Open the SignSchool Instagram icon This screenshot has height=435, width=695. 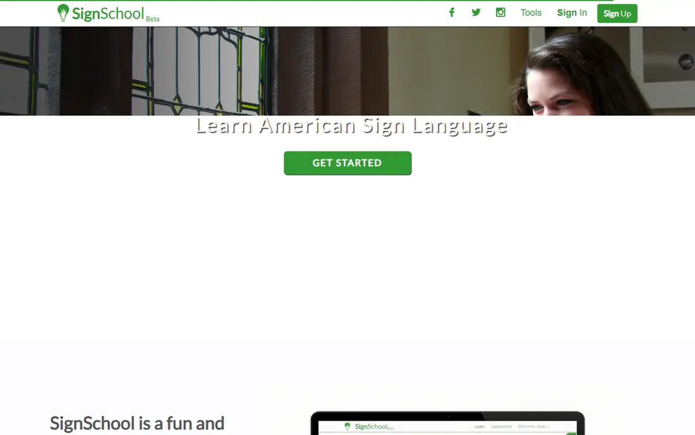500,13
